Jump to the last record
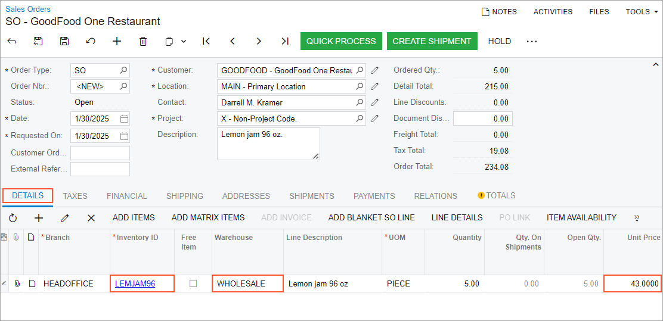 click(285, 41)
